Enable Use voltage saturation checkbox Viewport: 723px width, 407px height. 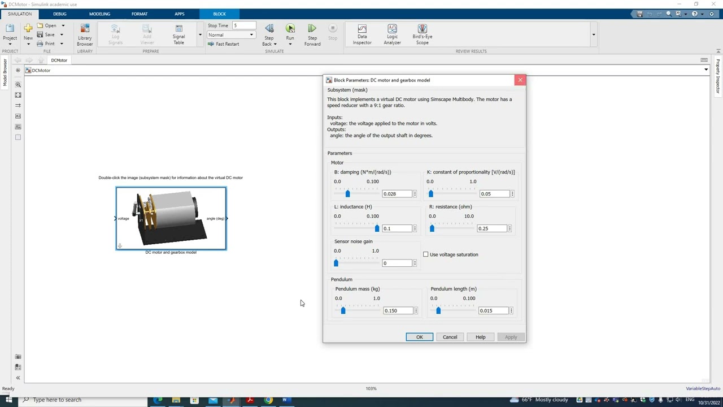point(426,255)
